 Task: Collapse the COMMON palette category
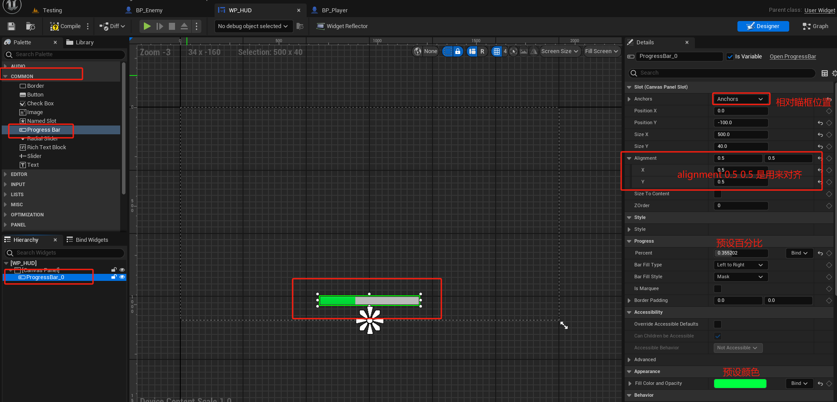6,76
